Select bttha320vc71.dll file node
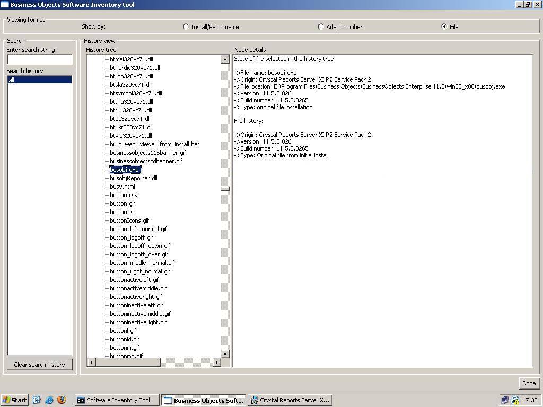543x407 pixels. 132,102
